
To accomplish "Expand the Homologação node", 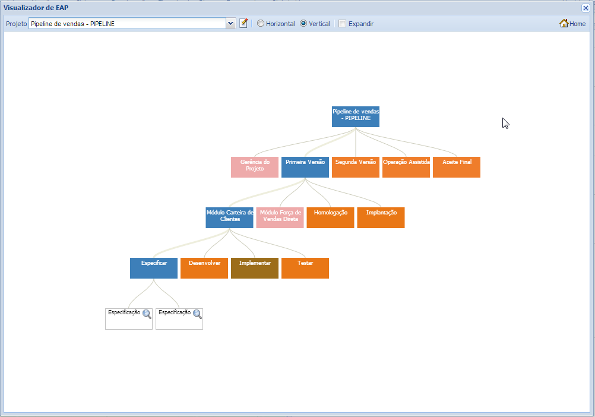I will [x=331, y=218].
